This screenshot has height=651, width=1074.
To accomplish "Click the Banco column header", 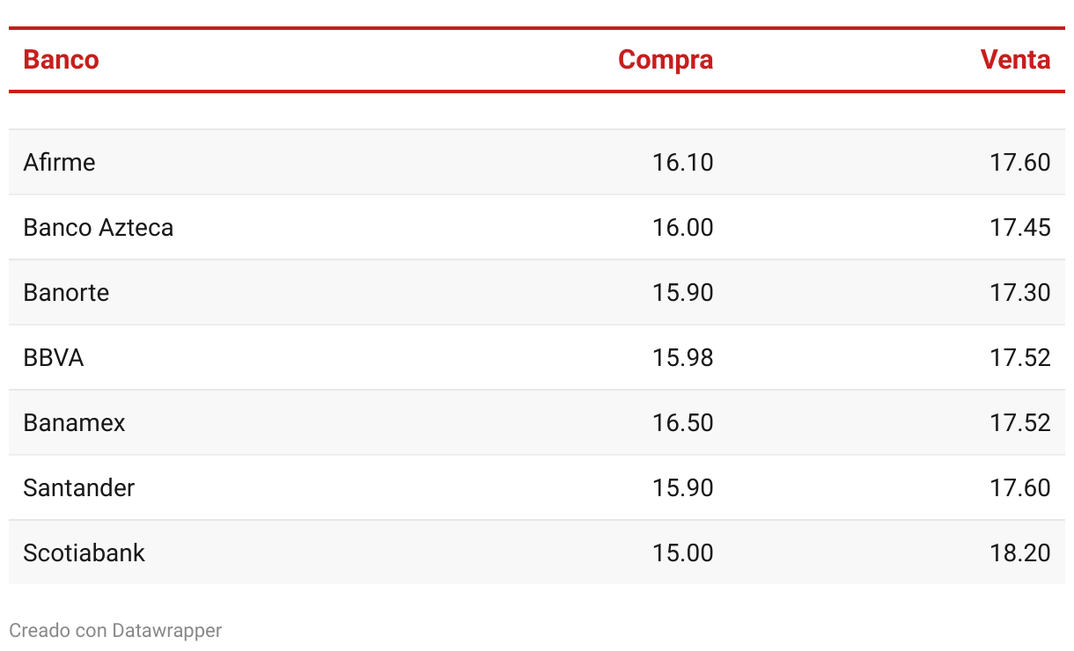I will click(x=61, y=60).
